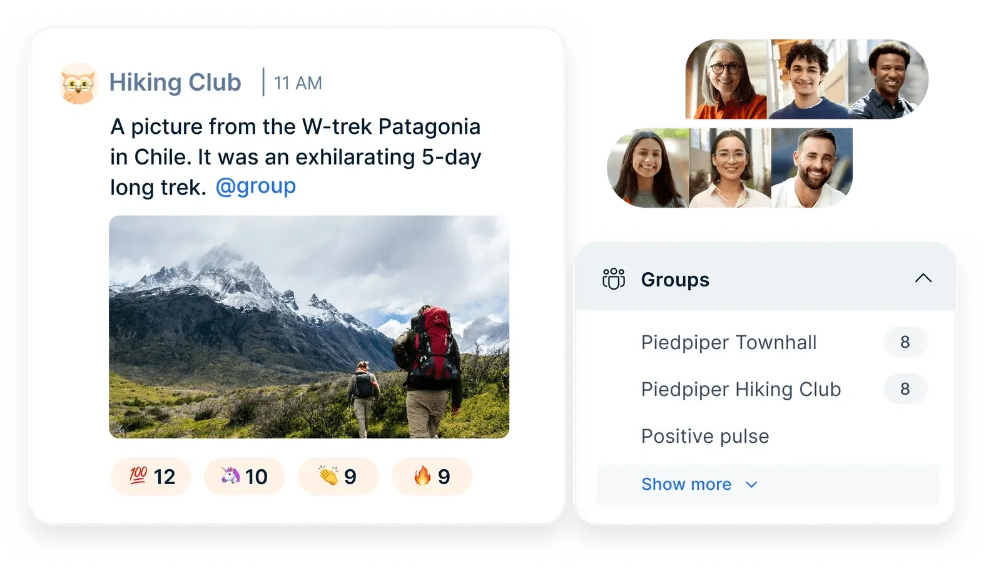1001x568 pixels.
Task: Click the @group mention link
Action: tap(255, 186)
